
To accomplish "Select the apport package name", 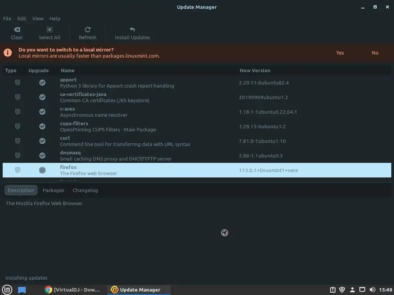I will (68, 80).
